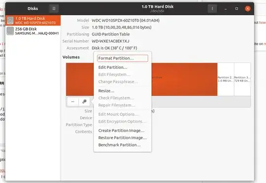Click the 1.0 TB Hard Disk window title

pos(158,6)
